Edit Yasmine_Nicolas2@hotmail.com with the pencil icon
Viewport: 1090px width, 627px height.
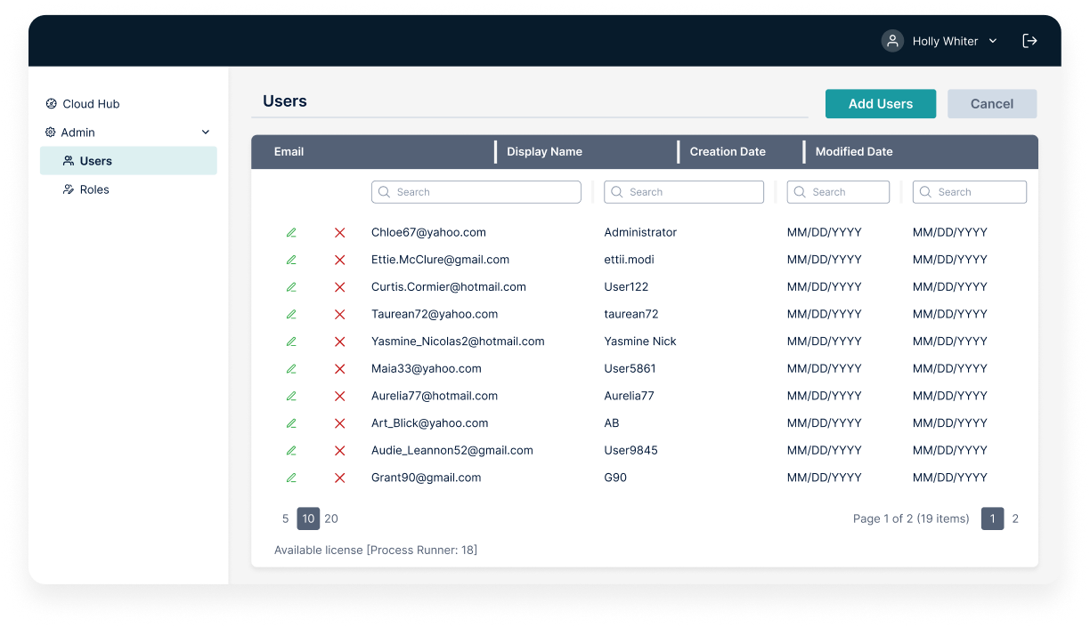(291, 342)
